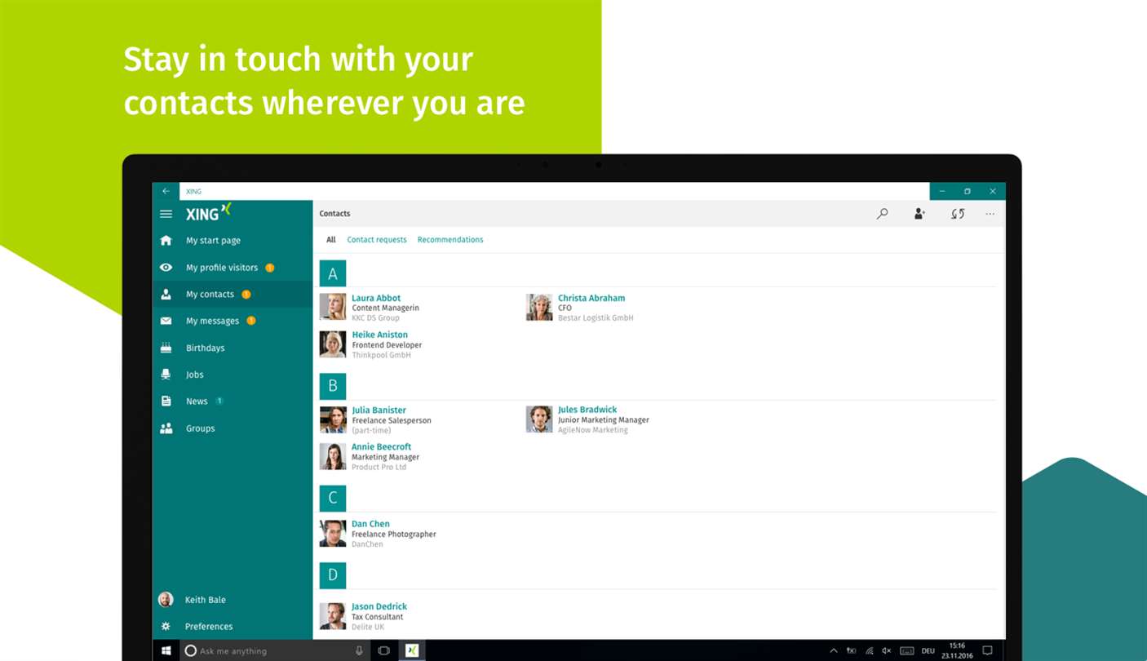The height and width of the screenshot is (661, 1147).
Task: Click the chair icon for Jobs
Action: click(166, 375)
